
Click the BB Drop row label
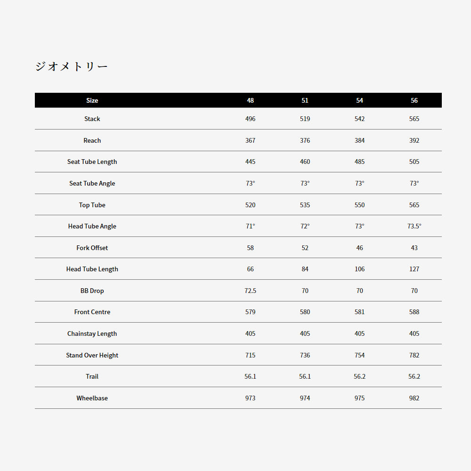pyautogui.click(x=92, y=291)
